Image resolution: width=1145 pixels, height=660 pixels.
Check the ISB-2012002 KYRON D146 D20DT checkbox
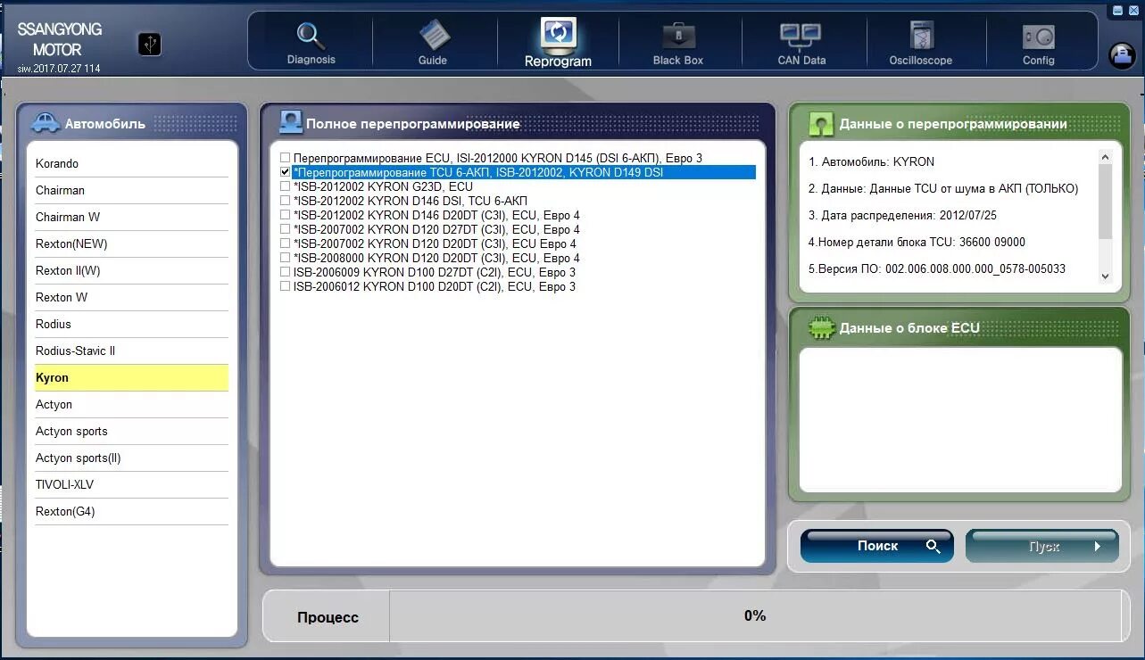tap(286, 215)
